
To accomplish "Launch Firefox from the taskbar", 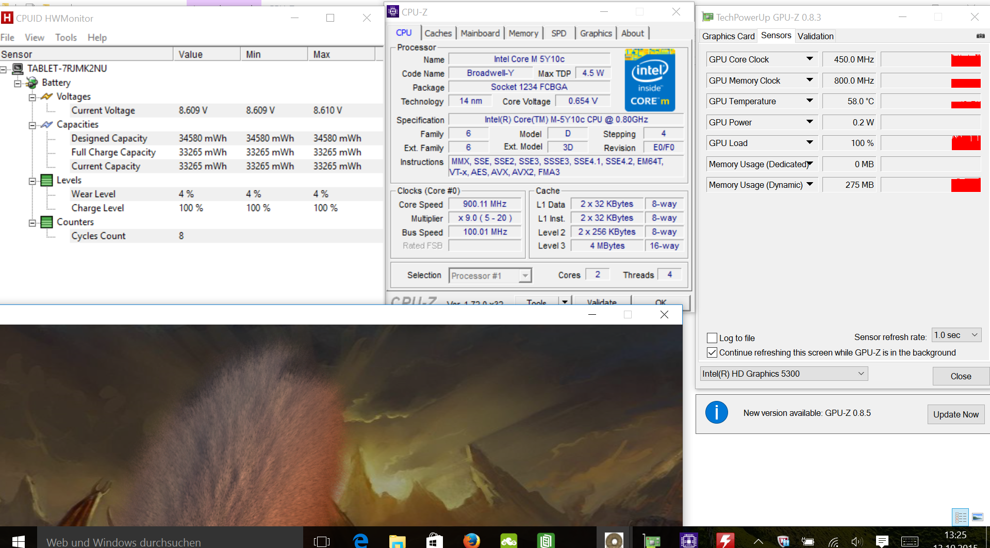I will pos(471,541).
